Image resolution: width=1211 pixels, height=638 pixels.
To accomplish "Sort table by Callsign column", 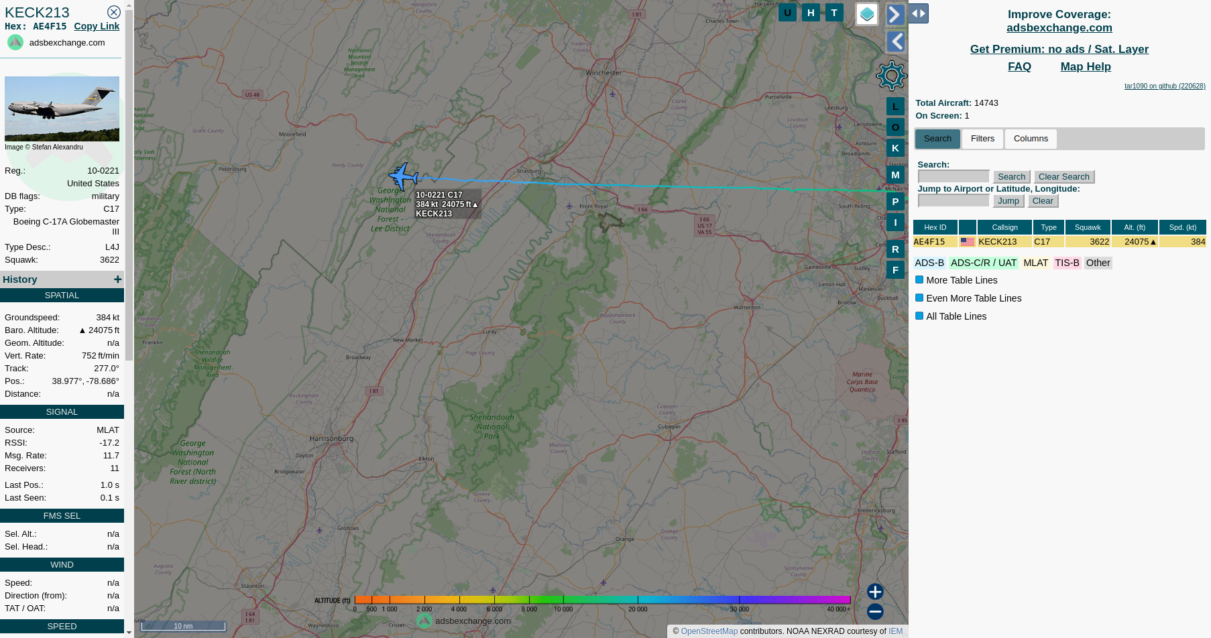I will tap(1004, 227).
